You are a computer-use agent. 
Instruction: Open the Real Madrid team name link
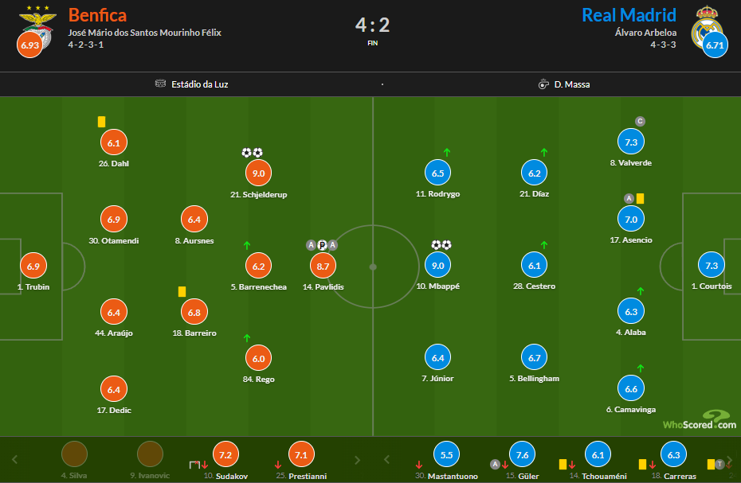point(629,15)
